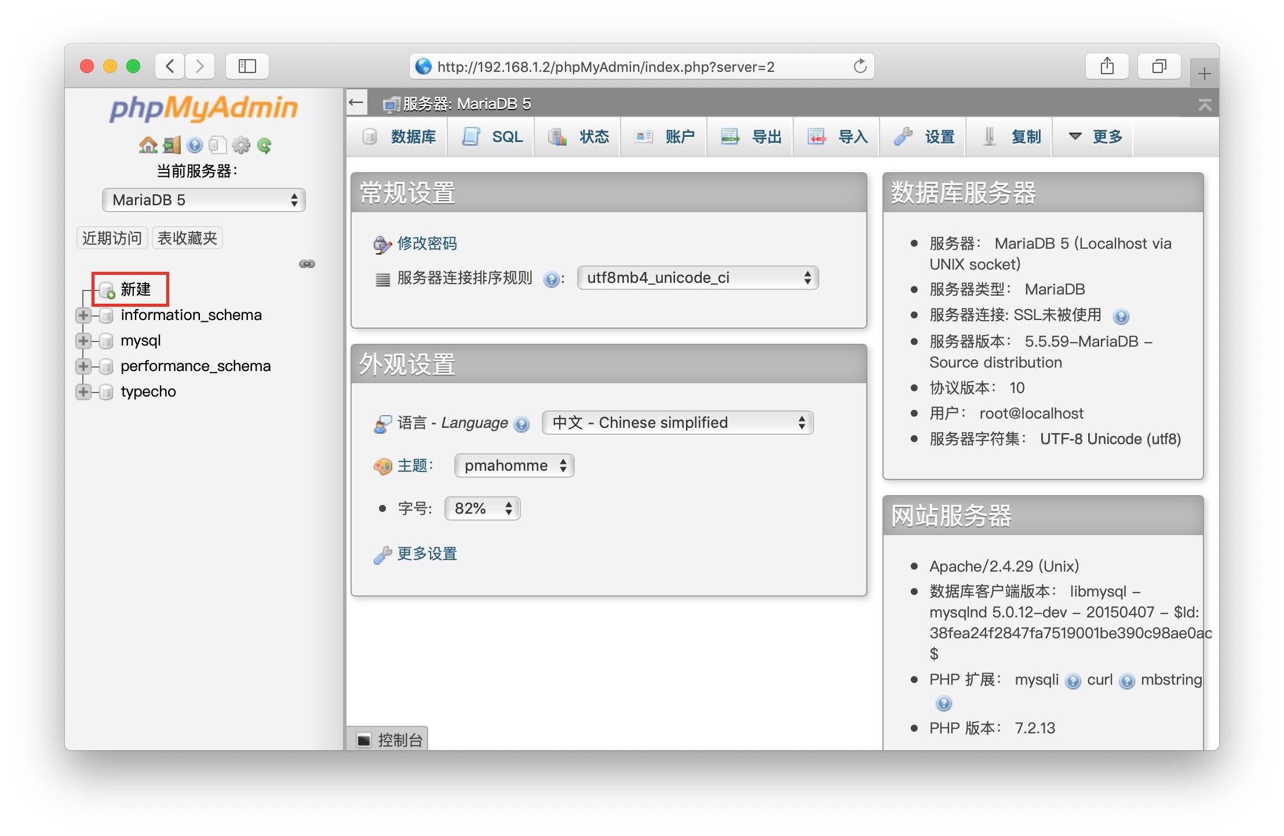Click the phpMyAdmin home icon
The width and height of the screenshot is (1284, 836).
click(x=148, y=145)
